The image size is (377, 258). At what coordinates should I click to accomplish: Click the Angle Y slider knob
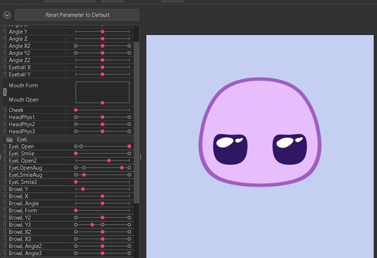(x=102, y=32)
